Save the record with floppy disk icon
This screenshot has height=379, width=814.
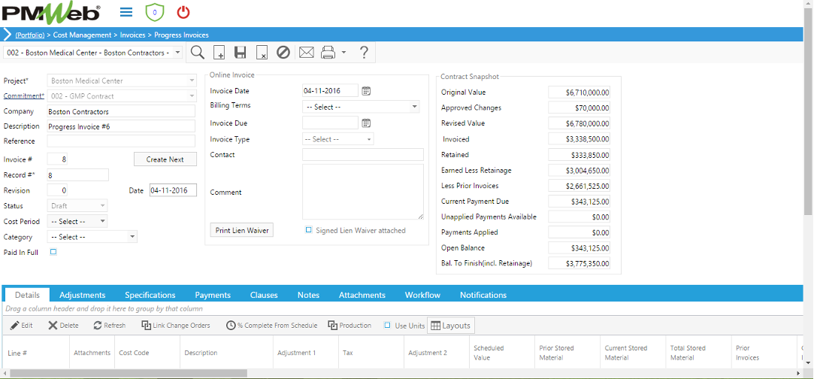240,53
